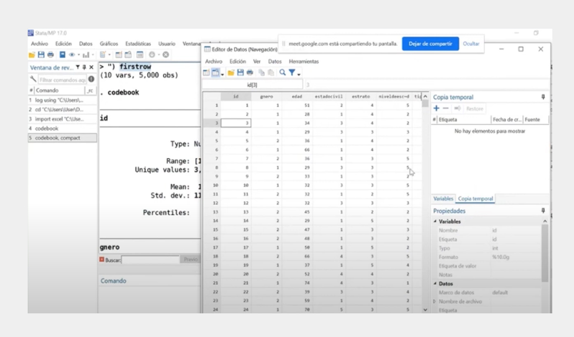Open the Estadísticas menu in Stata main window

138,43
